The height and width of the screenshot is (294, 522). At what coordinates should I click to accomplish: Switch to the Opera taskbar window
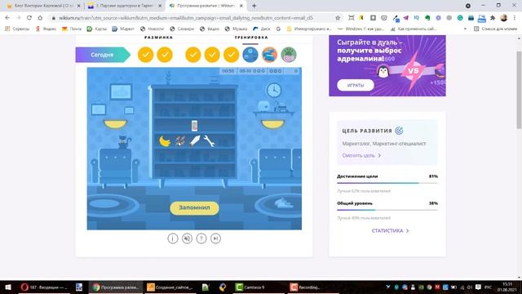coord(44,287)
